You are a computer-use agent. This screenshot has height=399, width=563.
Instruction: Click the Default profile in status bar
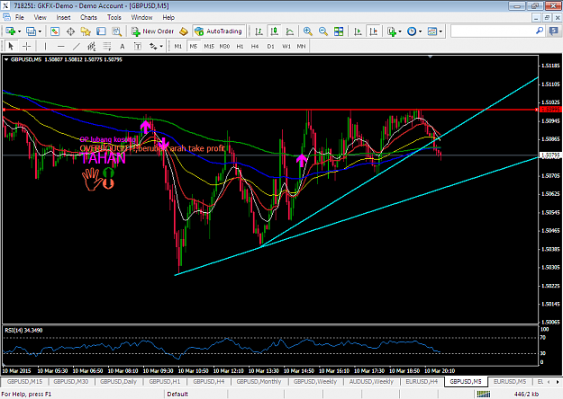click(x=177, y=394)
